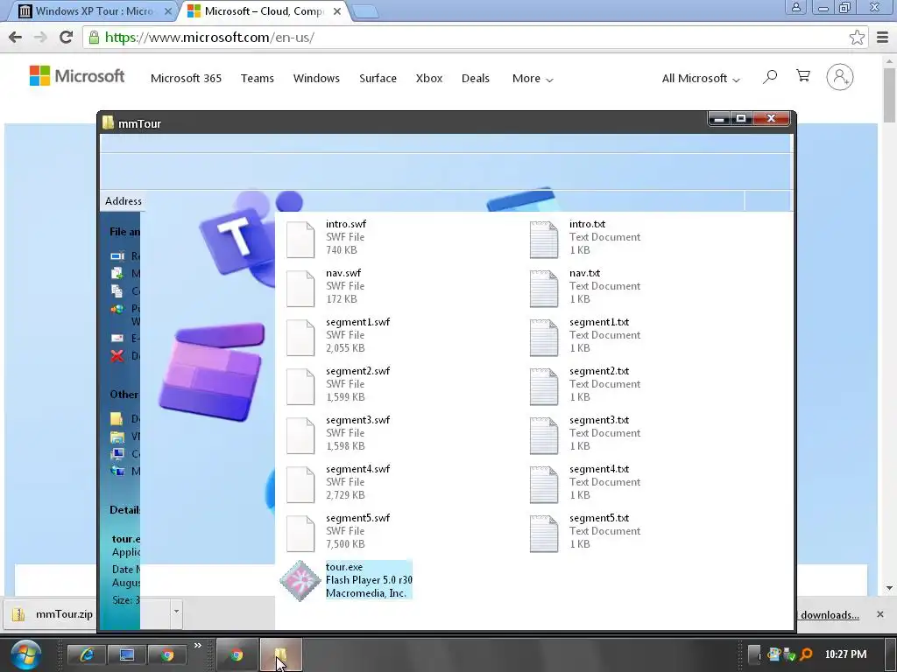The height and width of the screenshot is (672, 897).
Task: Click the mmTour folder taskbar button
Action: click(x=281, y=654)
